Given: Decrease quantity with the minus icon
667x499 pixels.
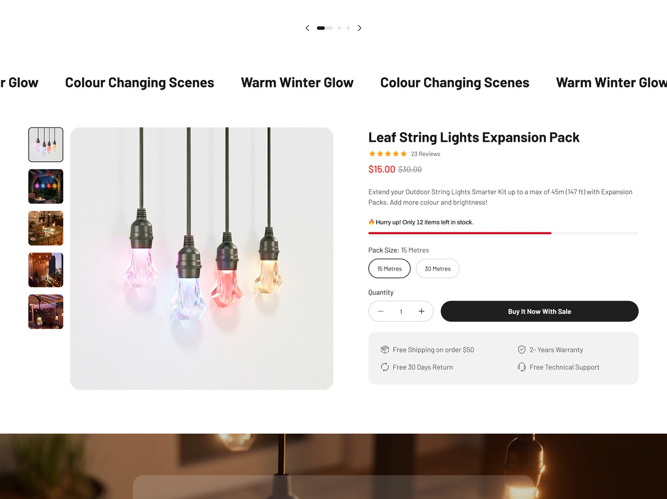Looking at the screenshot, I should click(x=380, y=311).
